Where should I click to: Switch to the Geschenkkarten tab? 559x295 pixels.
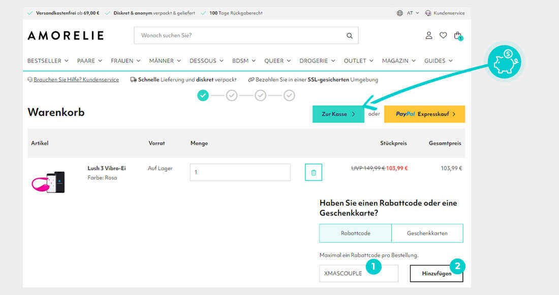427,234
